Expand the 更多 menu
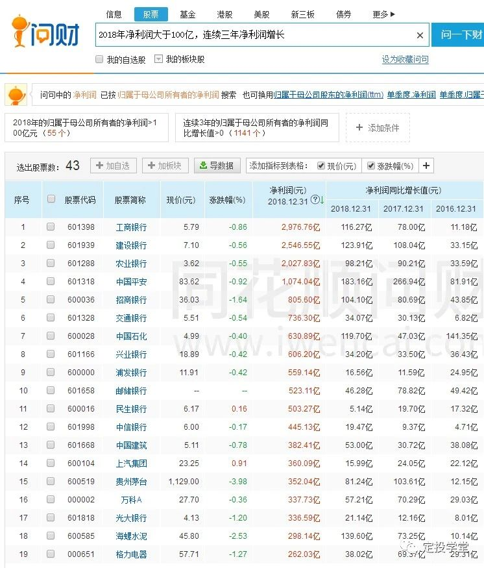484x568 pixels. click(383, 14)
